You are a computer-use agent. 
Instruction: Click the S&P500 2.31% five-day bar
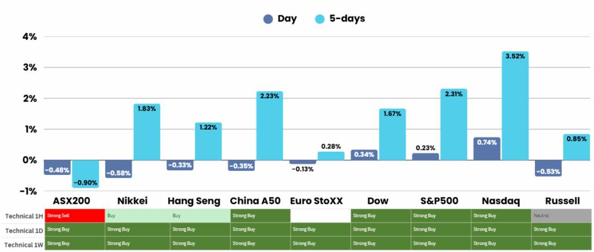[454, 127]
